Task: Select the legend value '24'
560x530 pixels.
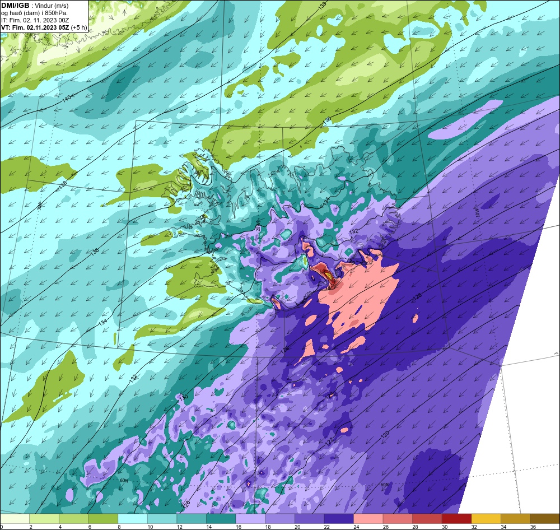Action: [356, 527]
